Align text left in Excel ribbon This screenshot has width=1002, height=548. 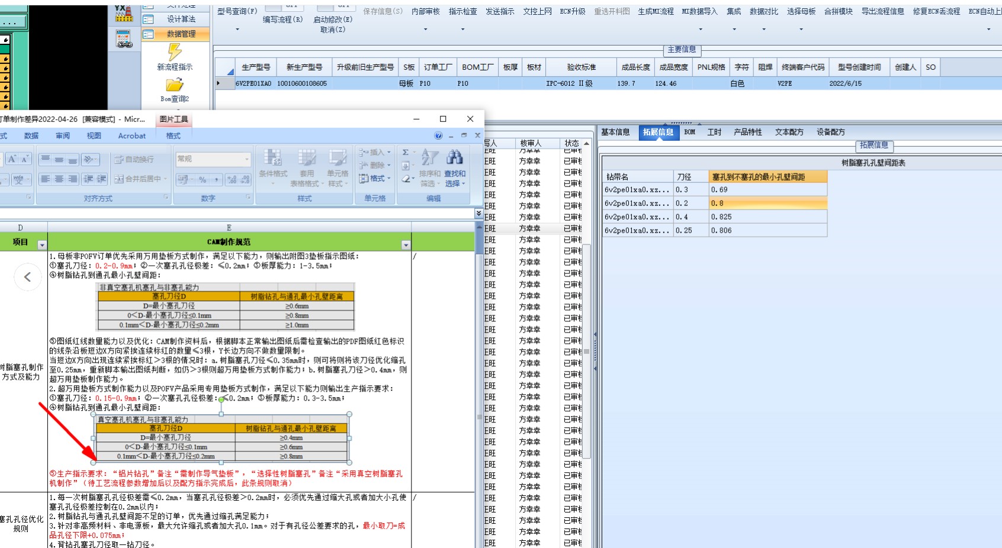(46, 179)
